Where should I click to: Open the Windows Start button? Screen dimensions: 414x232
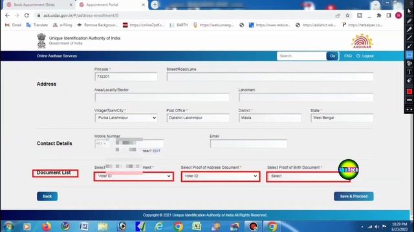pos(8,226)
